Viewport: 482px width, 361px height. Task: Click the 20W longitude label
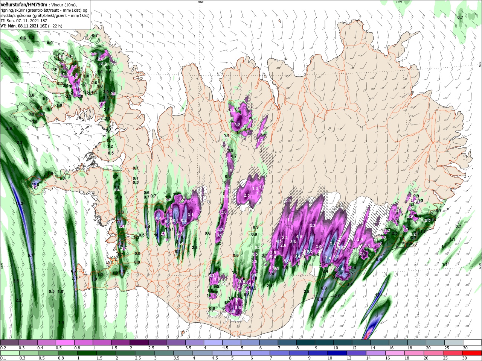pos(200,2)
